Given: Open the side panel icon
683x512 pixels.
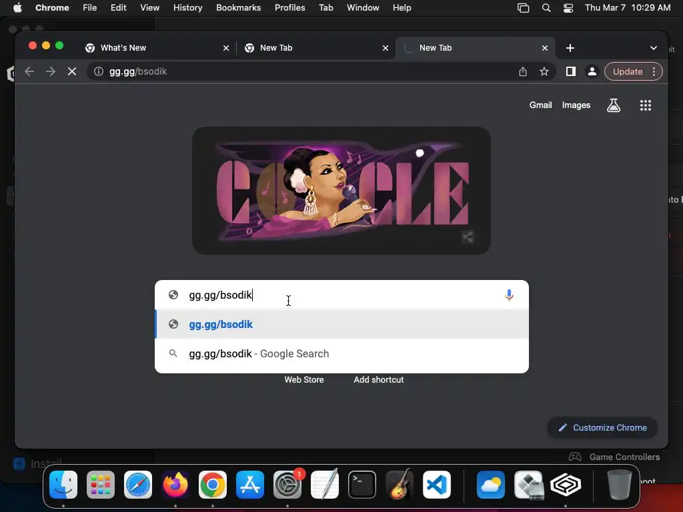Looking at the screenshot, I should coord(571,71).
